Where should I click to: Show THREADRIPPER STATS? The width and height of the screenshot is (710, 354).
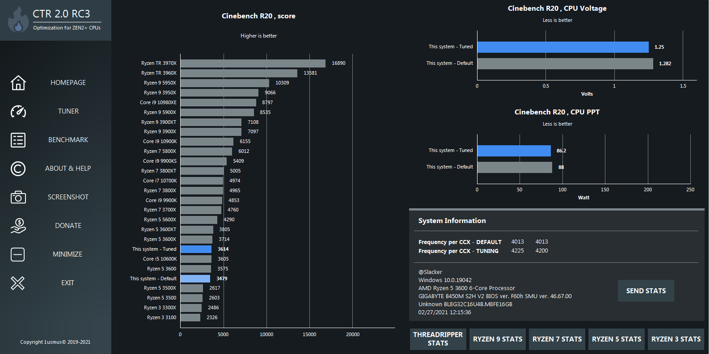click(x=438, y=339)
